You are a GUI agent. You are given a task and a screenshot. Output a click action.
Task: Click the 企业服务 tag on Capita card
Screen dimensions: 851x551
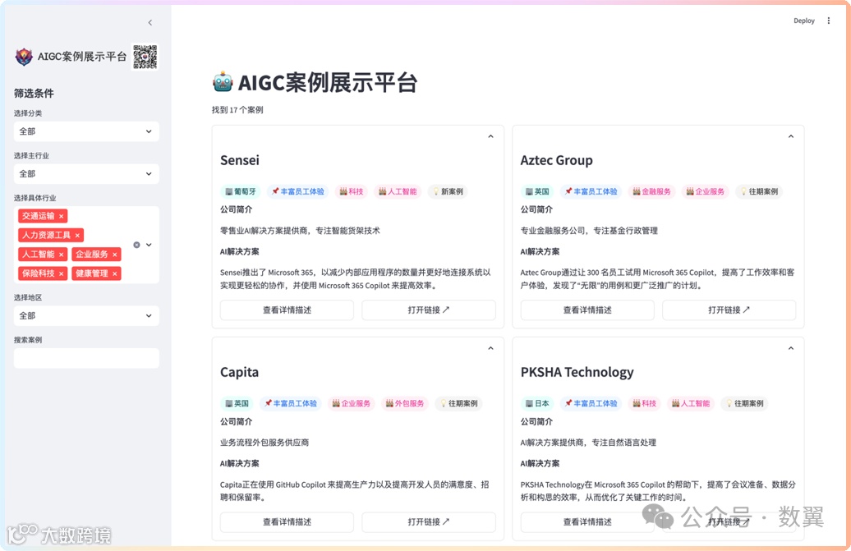(x=351, y=403)
